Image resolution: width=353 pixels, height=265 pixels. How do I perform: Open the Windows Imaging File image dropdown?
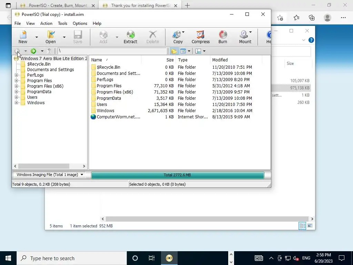point(49,175)
